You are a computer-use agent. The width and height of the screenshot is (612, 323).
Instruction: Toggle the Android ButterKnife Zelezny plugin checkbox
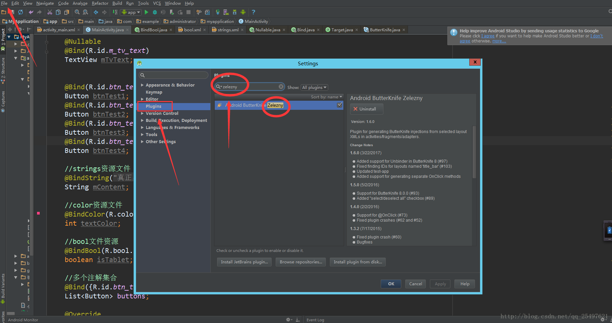coord(340,105)
